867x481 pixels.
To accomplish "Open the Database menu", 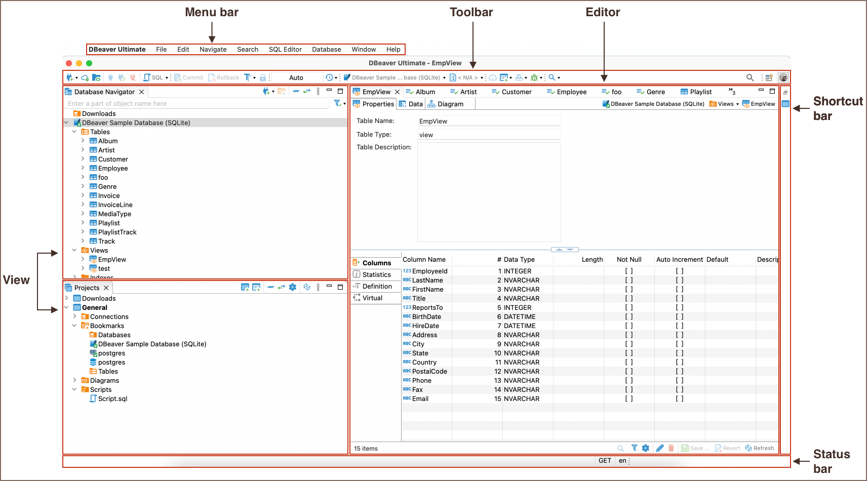I will point(326,50).
